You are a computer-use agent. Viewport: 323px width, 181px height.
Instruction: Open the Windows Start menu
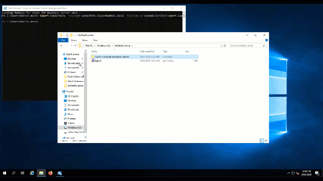(4, 173)
